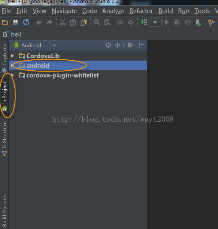This screenshot has width=218, height=229.
Task: Click the Debug bug icon
Action: pos(177,22)
